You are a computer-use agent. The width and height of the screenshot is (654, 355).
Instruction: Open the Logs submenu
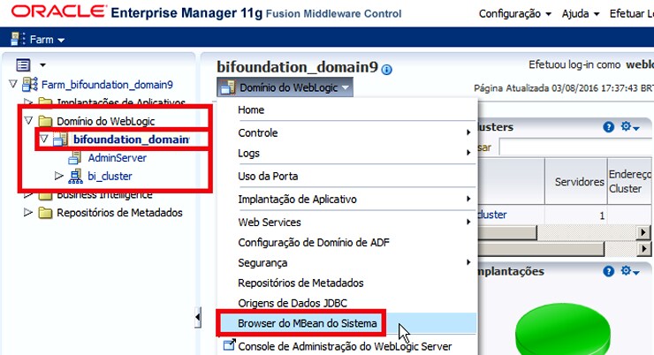point(347,154)
